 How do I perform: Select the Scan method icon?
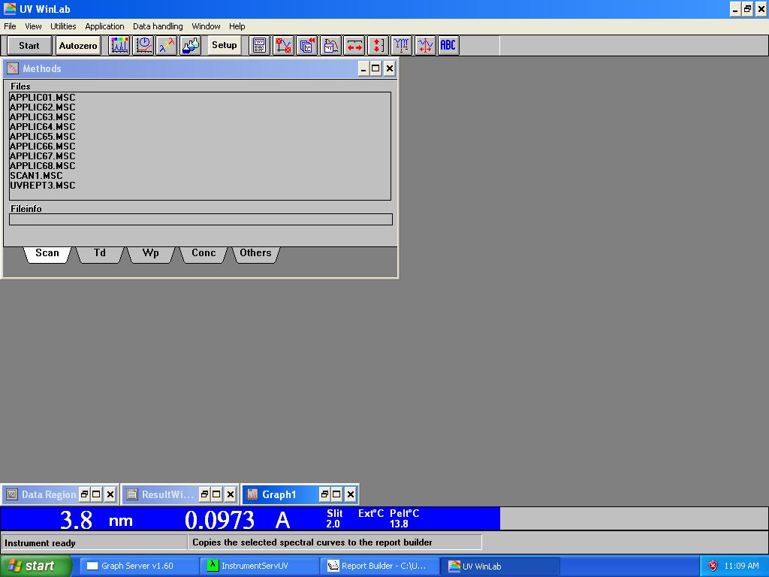119,45
